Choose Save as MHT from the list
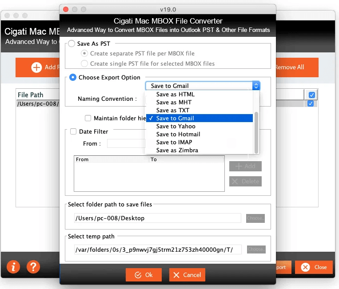The height and width of the screenshot is (289, 339). pyautogui.click(x=199, y=102)
